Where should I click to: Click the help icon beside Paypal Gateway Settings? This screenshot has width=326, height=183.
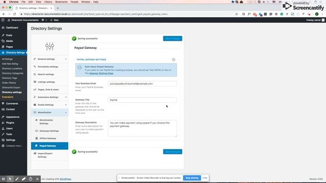pyautogui.click(x=174, y=60)
